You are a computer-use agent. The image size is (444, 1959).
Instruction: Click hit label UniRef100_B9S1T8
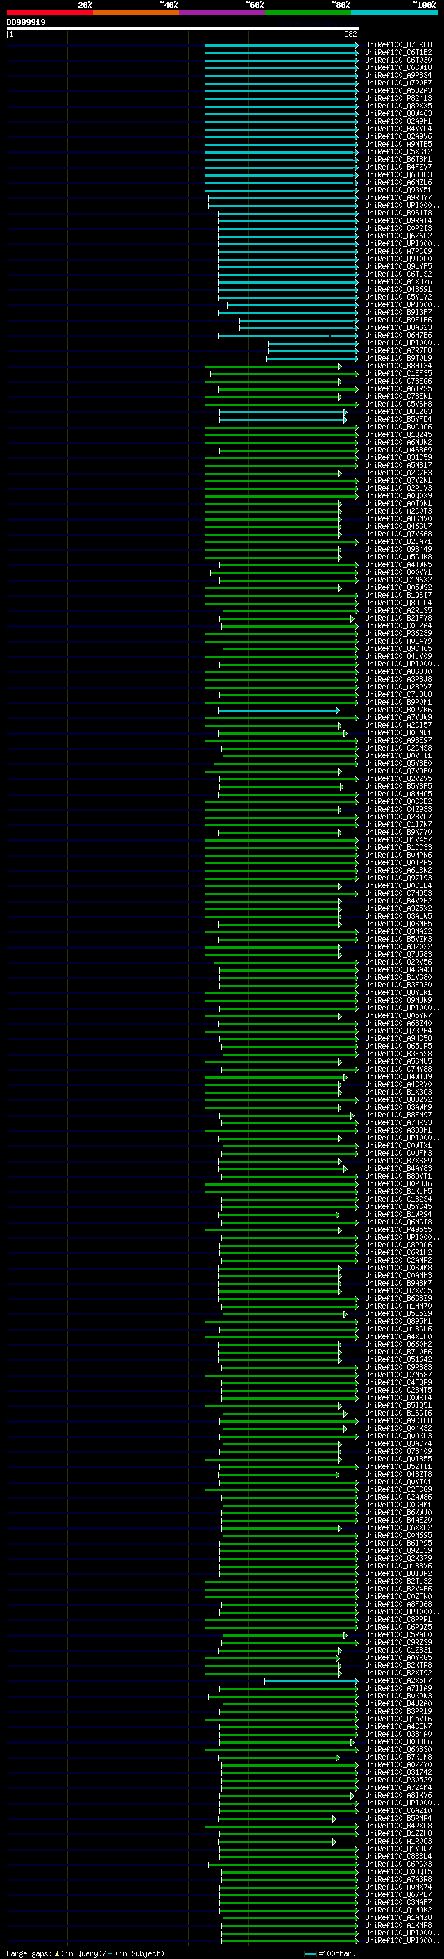398,213
